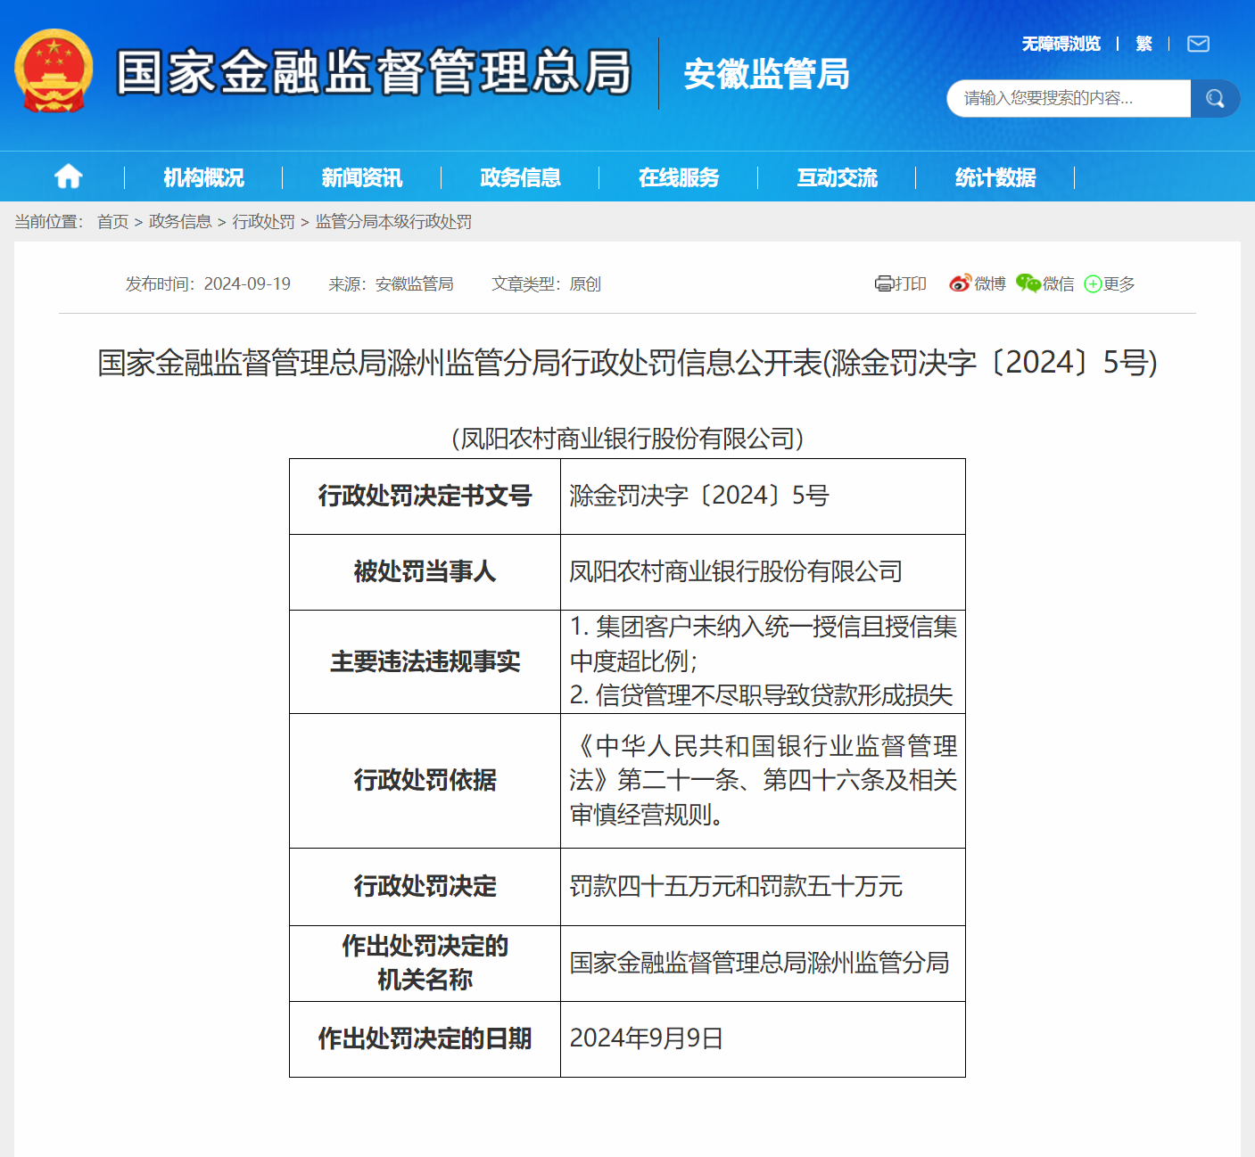Screen dimensions: 1255x1157
Task: Click the legal basis text 审慎经营规则
Action: (641, 814)
